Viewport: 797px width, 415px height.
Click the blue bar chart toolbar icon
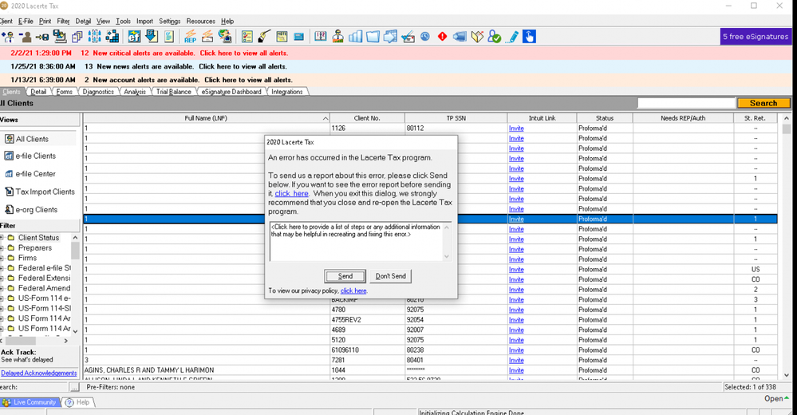coord(355,37)
